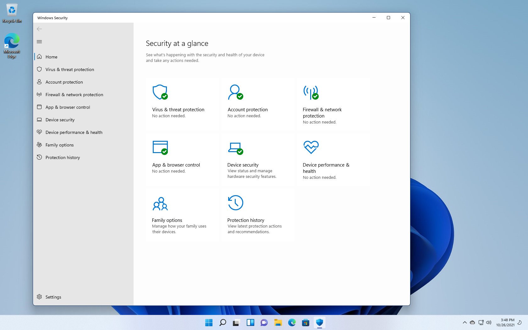Open Microsoft Edge from the taskbar
This screenshot has height=330, width=528.
pos(292,322)
